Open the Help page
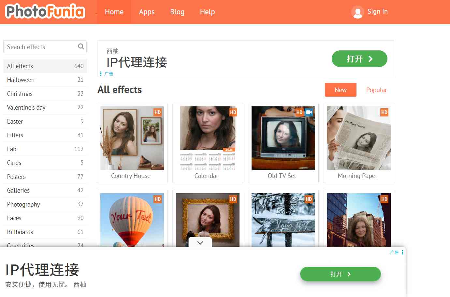The width and height of the screenshot is (450, 297). (x=207, y=12)
